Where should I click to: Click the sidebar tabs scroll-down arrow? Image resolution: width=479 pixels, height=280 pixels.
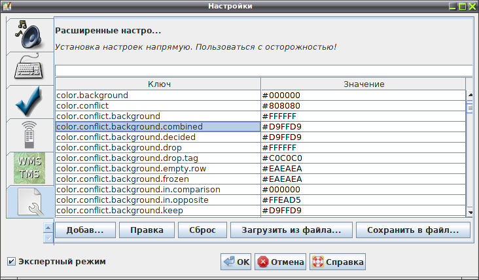(x=48, y=238)
